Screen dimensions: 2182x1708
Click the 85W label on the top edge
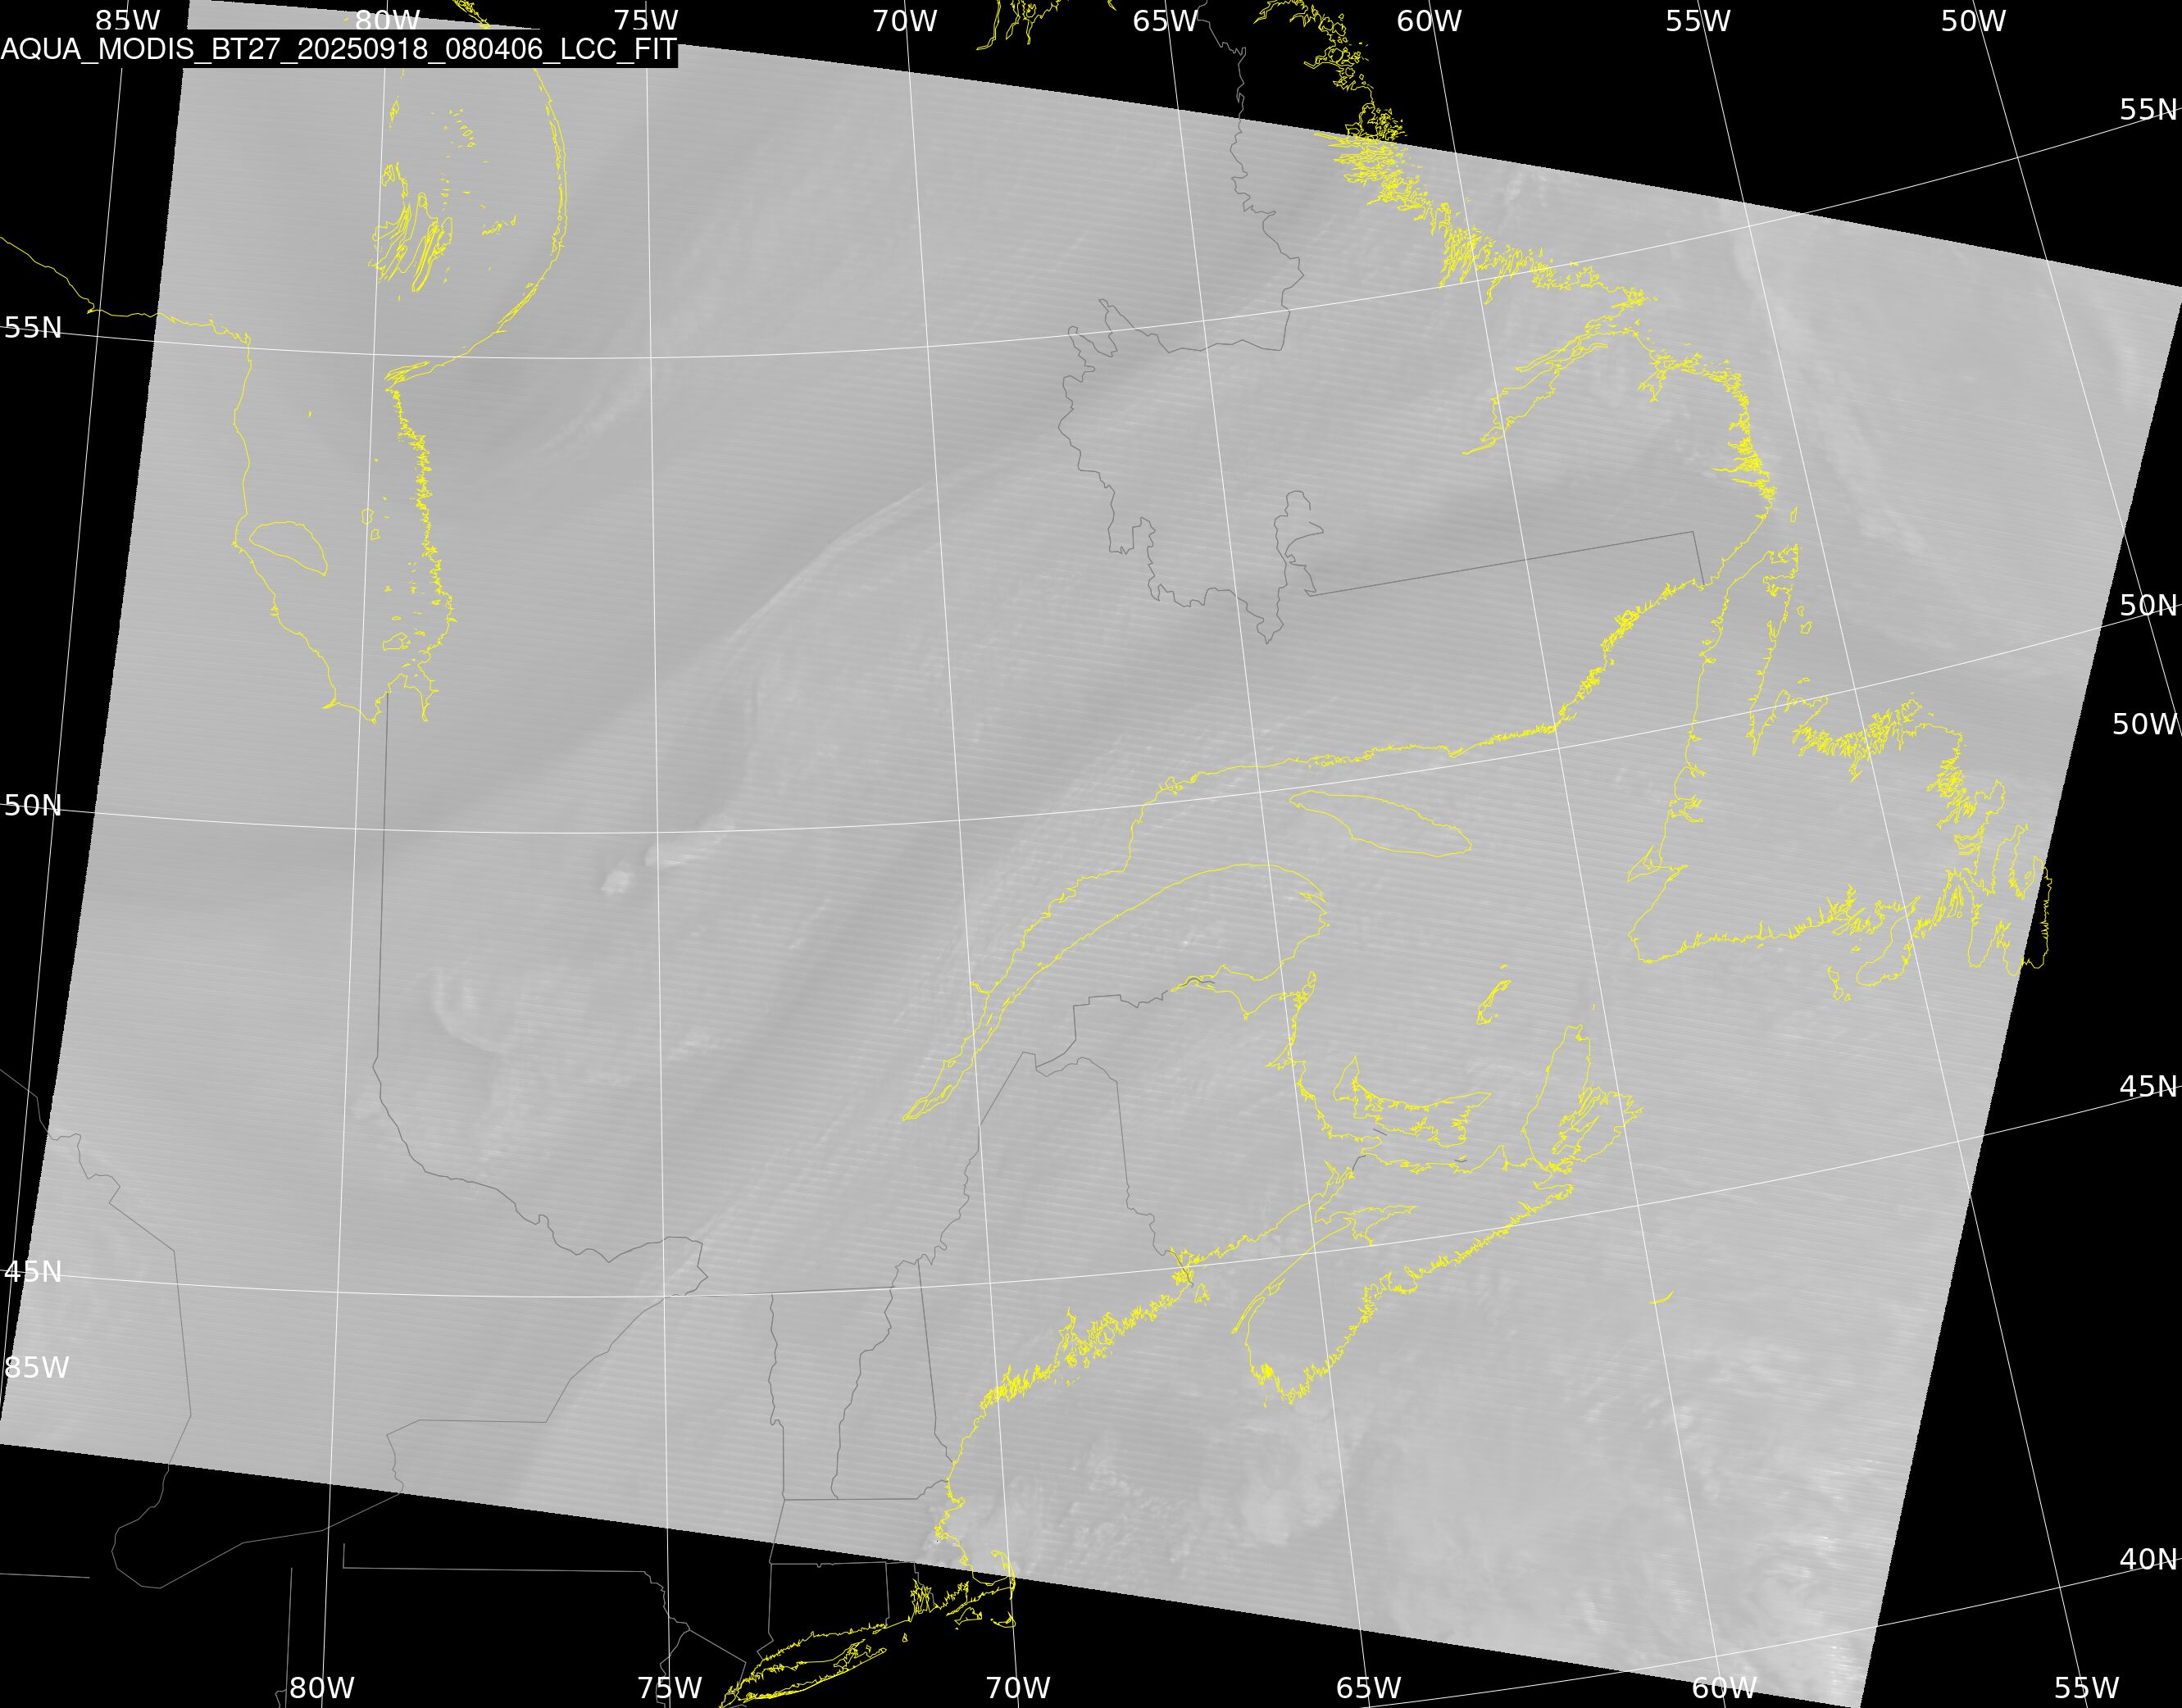click(x=128, y=20)
